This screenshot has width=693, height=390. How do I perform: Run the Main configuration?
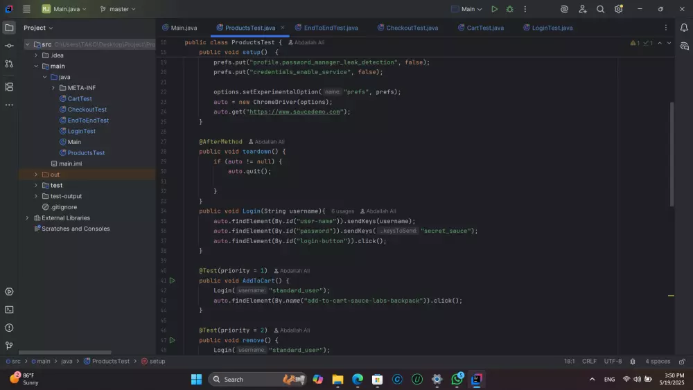point(495,9)
